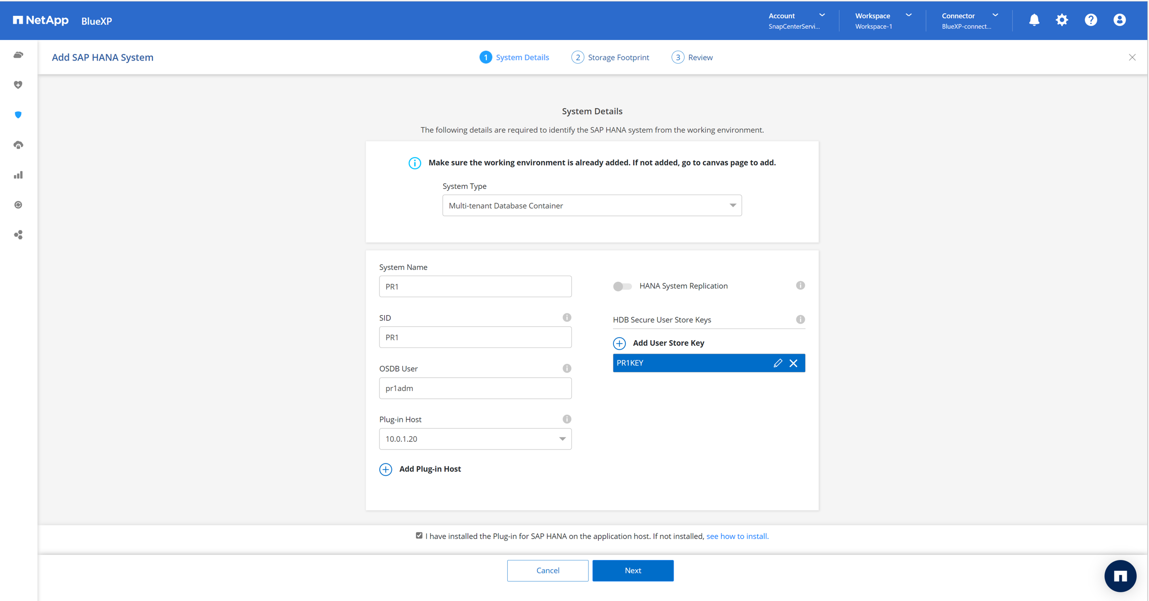Click the Add User Store Key plus icon
The image size is (1149, 601).
[619, 343]
